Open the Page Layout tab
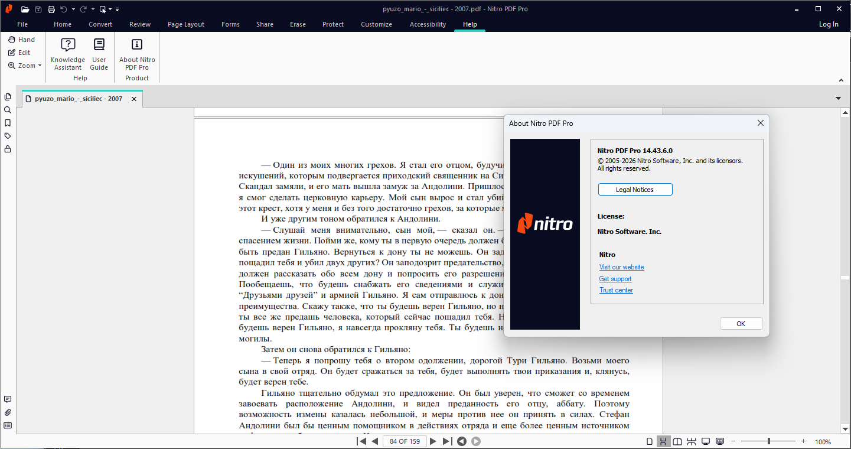851x449 pixels. (x=185, y=24)
